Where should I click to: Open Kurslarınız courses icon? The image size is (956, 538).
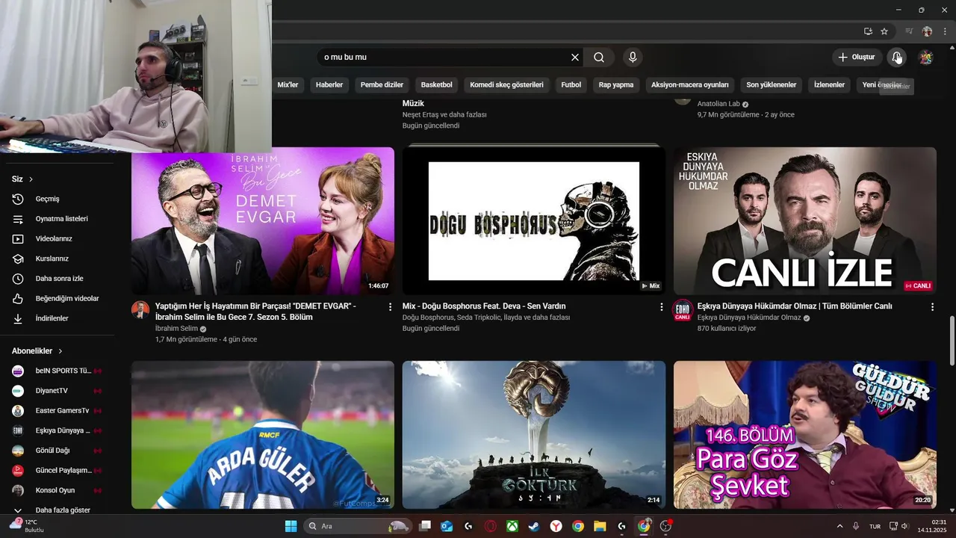tap(18, 259)
